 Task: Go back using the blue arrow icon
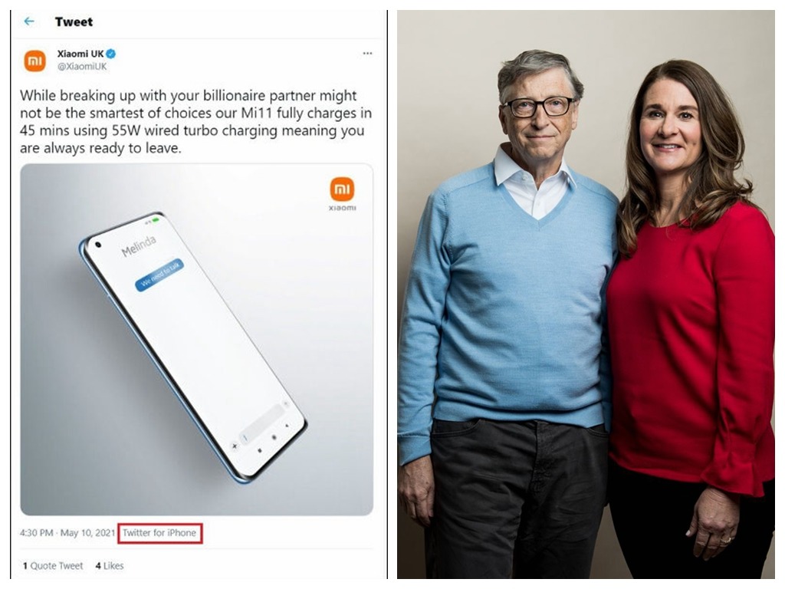click(29, 21)
